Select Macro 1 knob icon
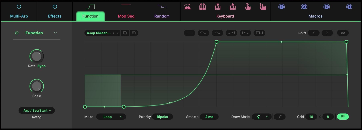This screenshot has width=362, height=130. coord(281,7)
